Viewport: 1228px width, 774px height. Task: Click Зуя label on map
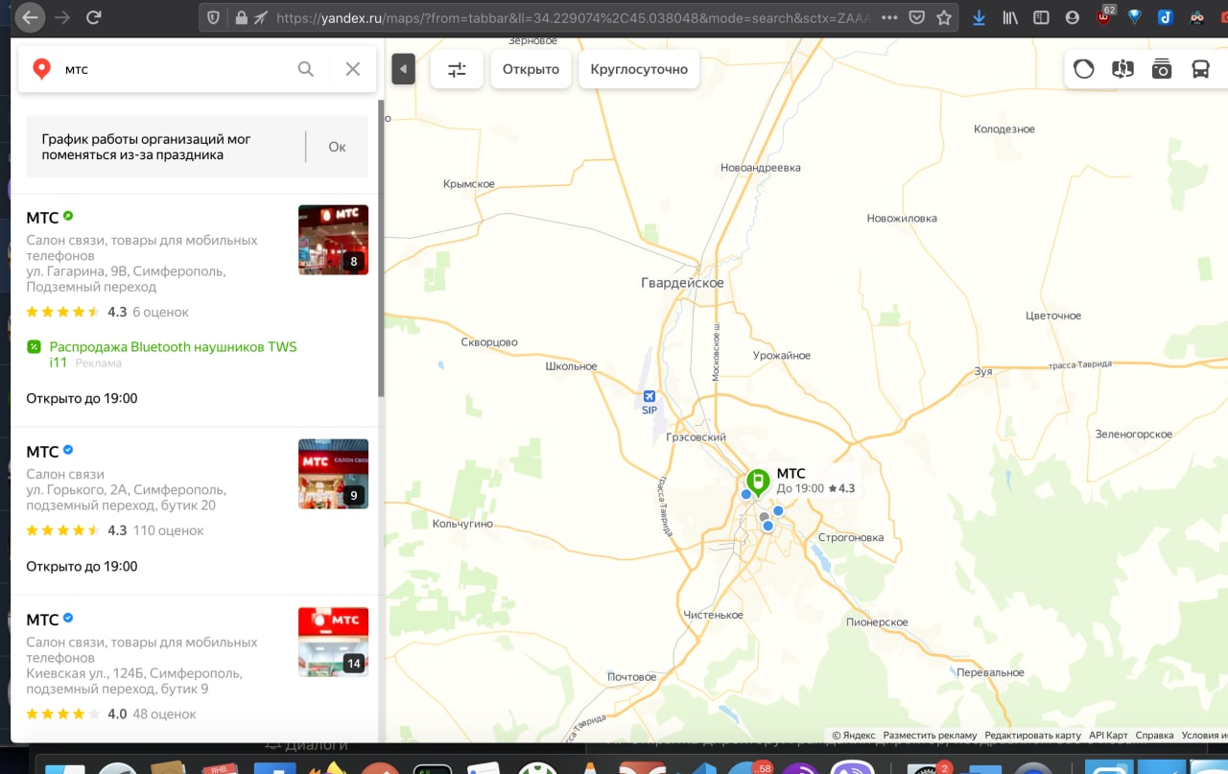click(983, 371)
